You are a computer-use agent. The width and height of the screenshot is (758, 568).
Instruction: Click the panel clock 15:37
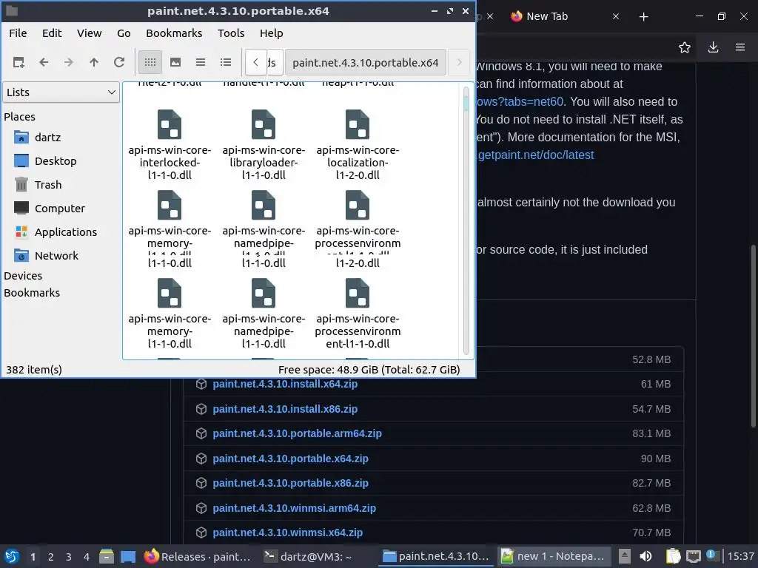pos(740,556)
